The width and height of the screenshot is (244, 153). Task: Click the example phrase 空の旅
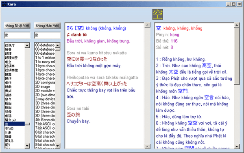click(x=73, y=115)
